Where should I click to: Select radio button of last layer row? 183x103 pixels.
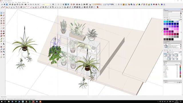[x=164, y=77]
